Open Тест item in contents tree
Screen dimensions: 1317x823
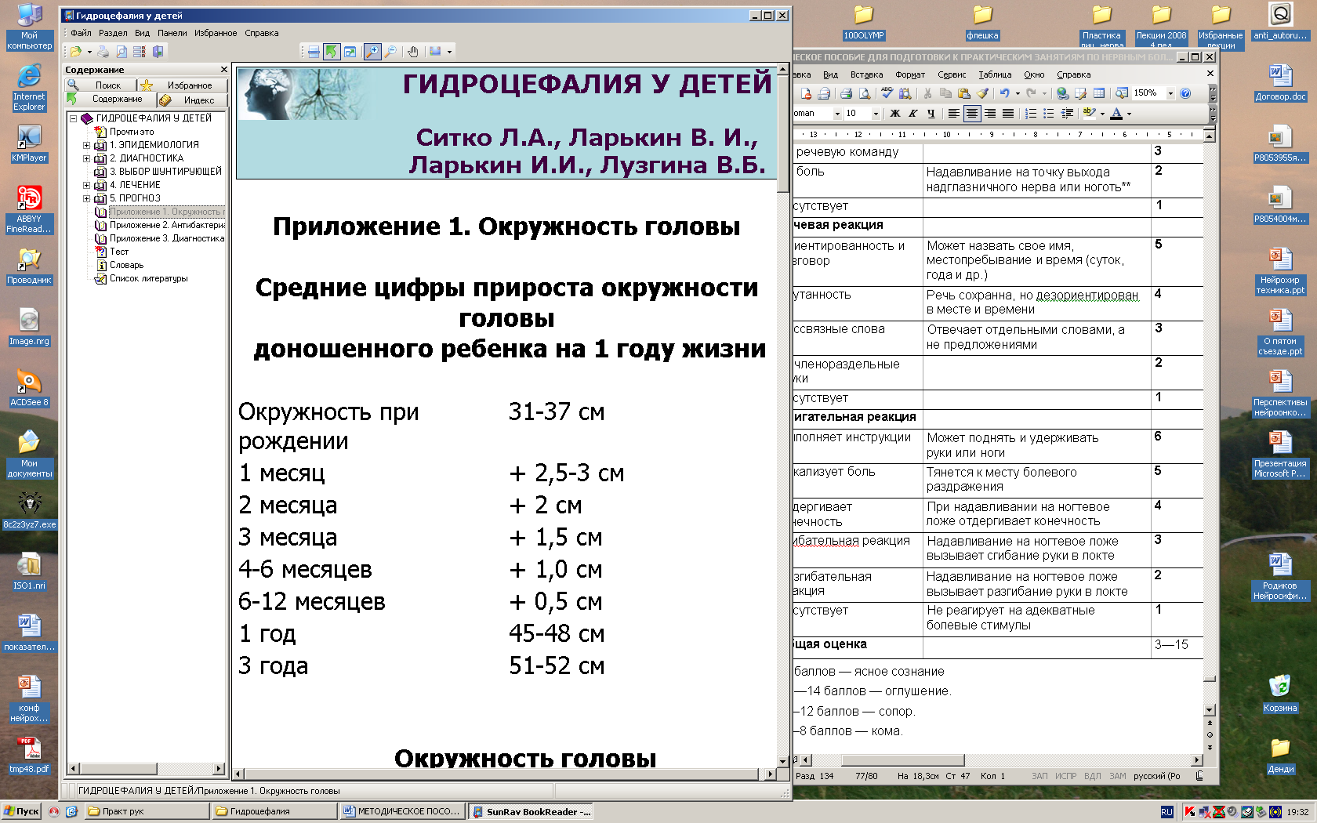point(119,252)
